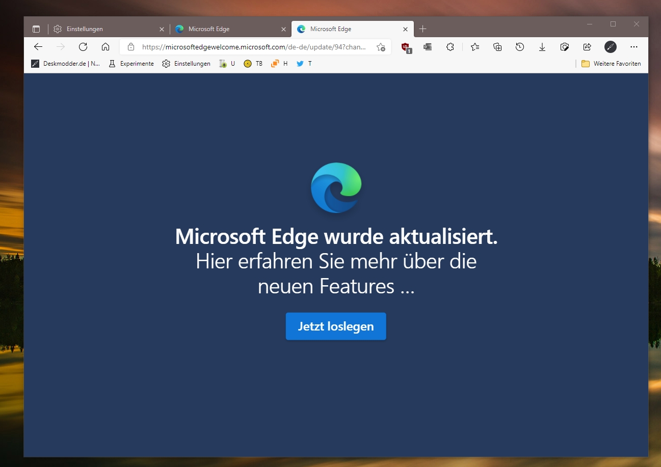Open Settings and more menu
Image resolution: width=661 pixels, height=467 pixels.
pos(634,47)
